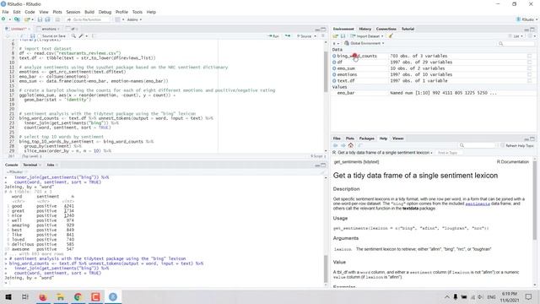Image resolution: width=540 pixels, height=304 pixels.
Task: Tick checkbox in df row
Action: pyautogui.click(x=530, y=62)
